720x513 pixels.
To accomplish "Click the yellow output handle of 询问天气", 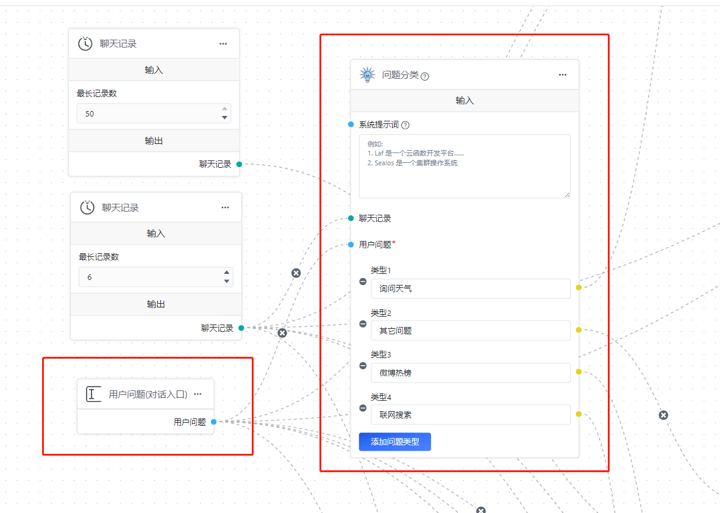I will coord(579,287).
